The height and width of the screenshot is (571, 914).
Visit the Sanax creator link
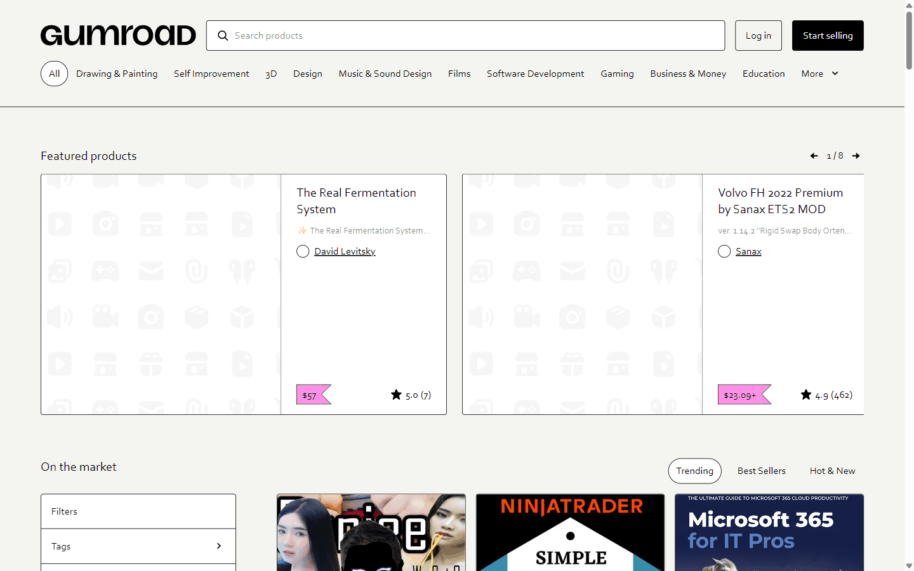point(748,251)
